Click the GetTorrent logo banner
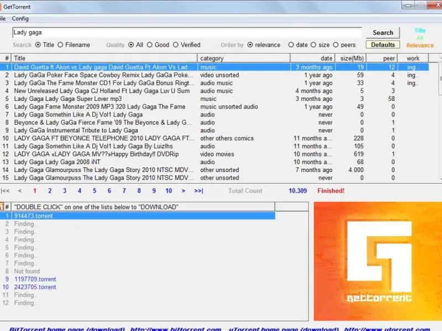This screenshot has height=331, width=442. pyautogui.click(x=378, y=261)
